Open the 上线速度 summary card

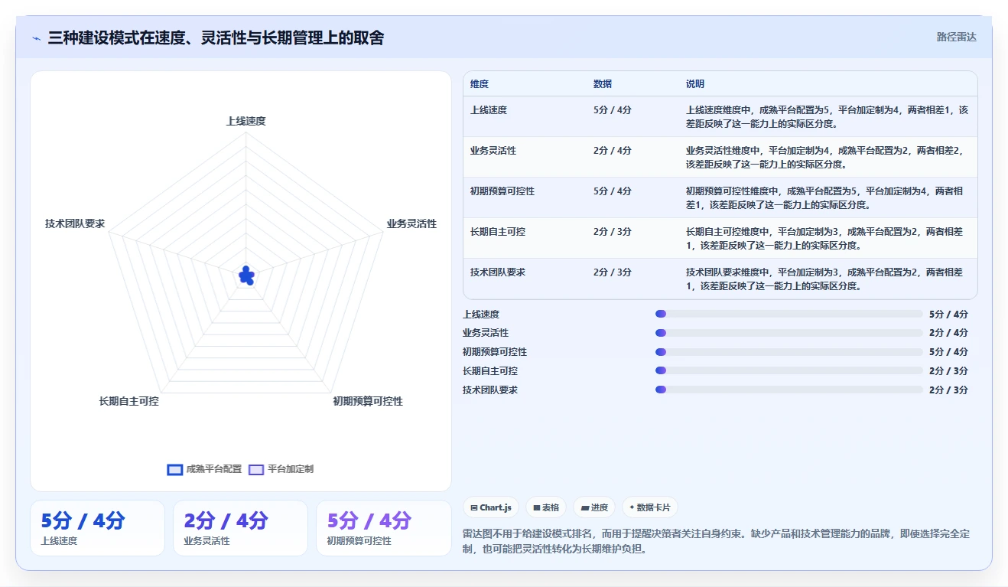click(x=97, y=528)
